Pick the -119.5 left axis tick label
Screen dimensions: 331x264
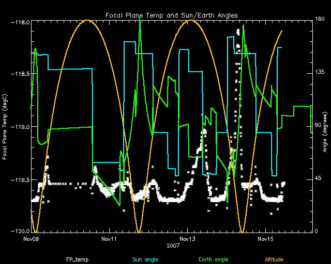tap(21, 179)
